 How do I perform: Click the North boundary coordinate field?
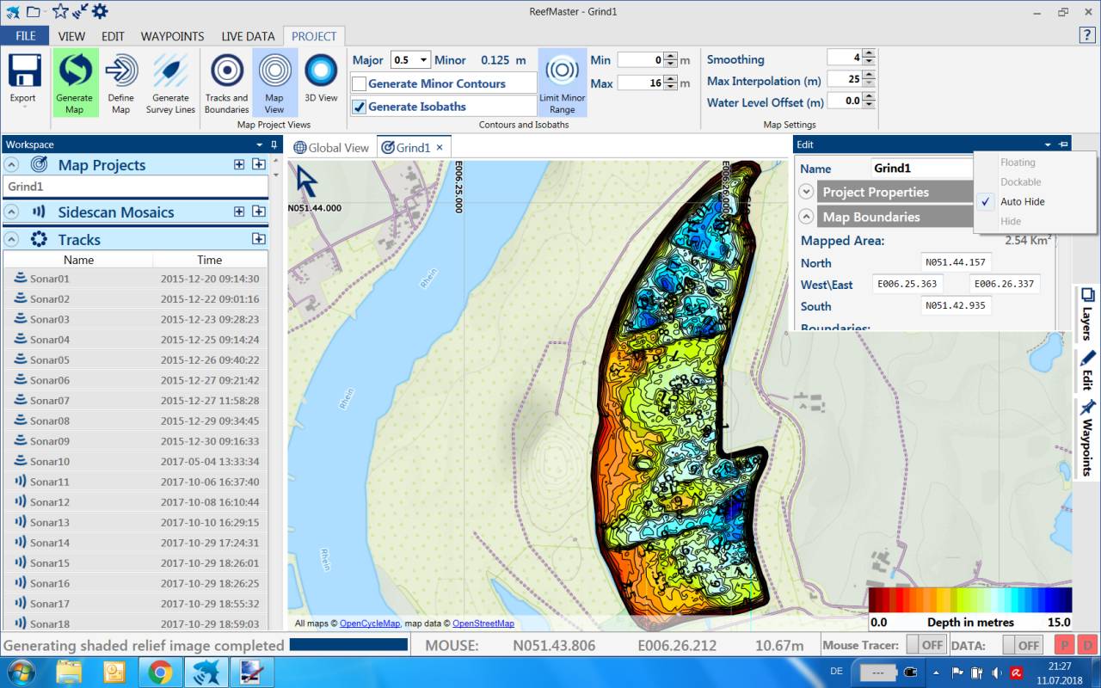coord(956,262)
